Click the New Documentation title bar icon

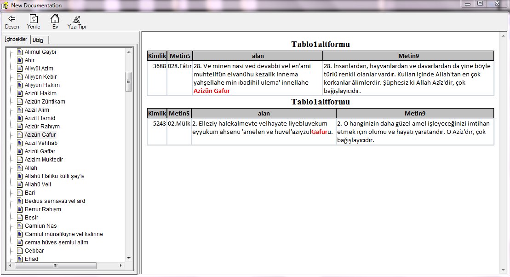[5, 5]
